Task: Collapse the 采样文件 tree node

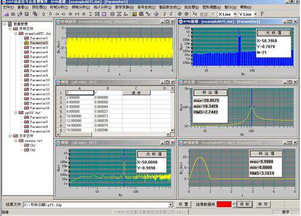Action: 10,29
